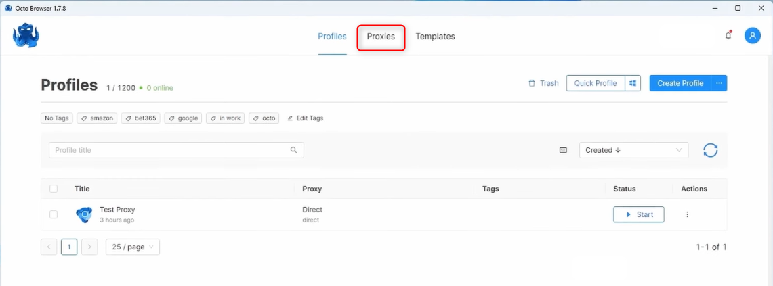Click Edit Tags

pyautogui.click(x=305, y=118)
